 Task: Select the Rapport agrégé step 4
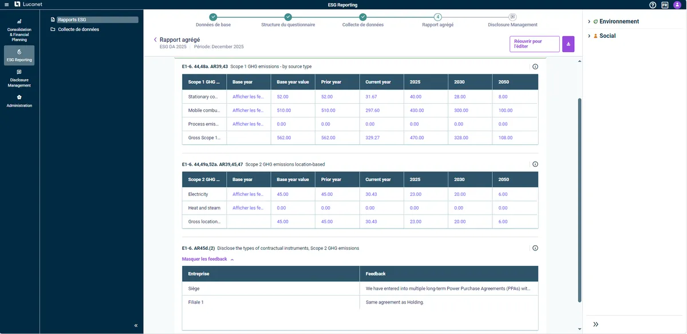point(438,21)
